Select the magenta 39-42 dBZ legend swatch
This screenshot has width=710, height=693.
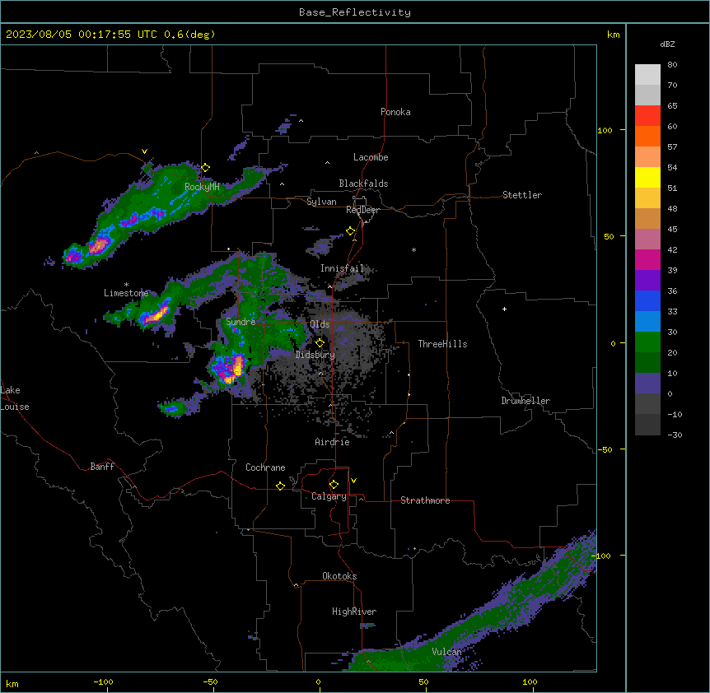pos(647,260)
